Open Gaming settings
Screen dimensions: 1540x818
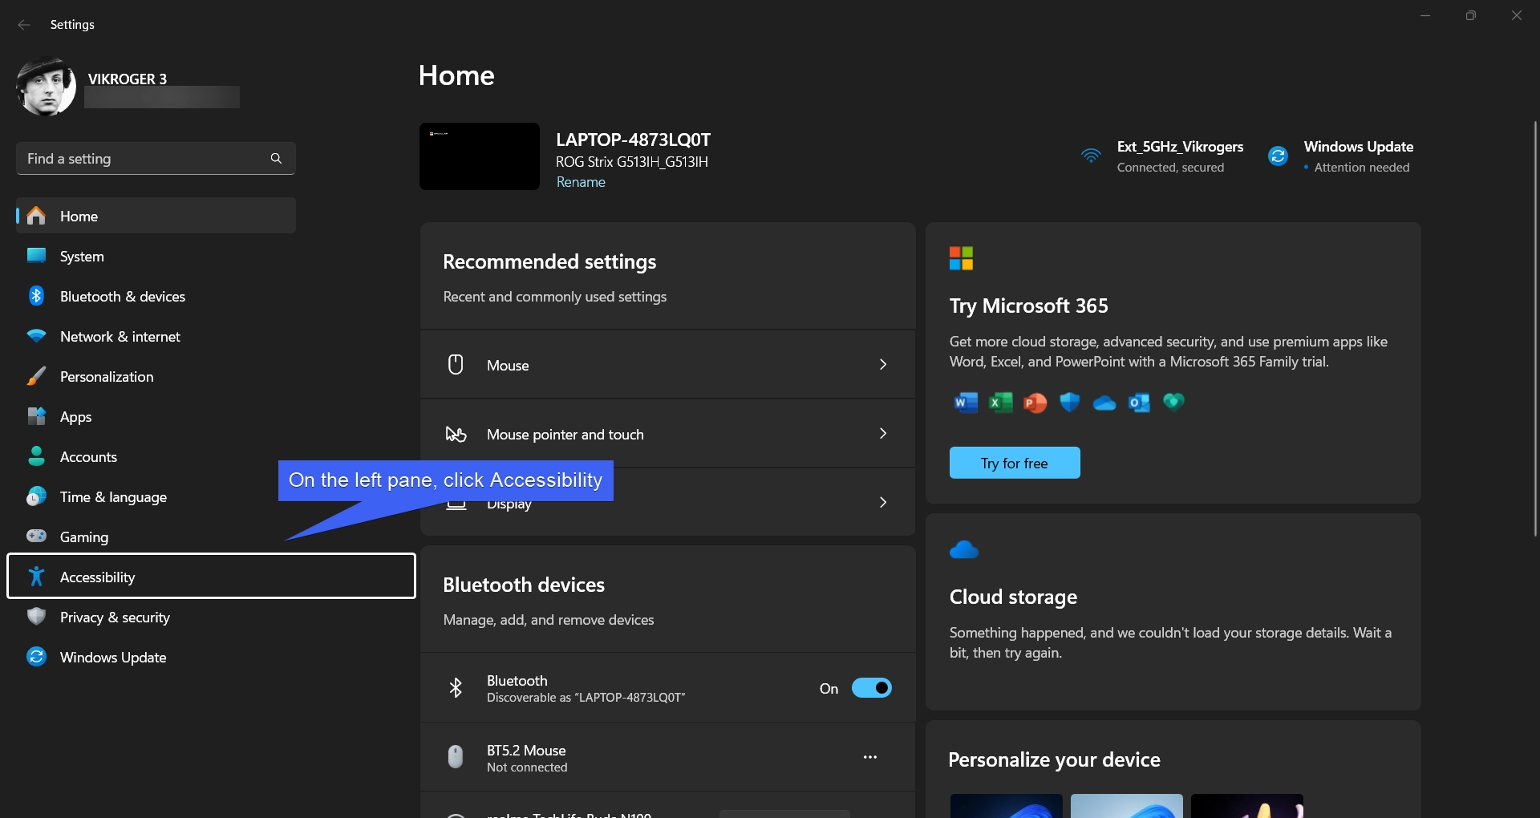coord(156,537)
